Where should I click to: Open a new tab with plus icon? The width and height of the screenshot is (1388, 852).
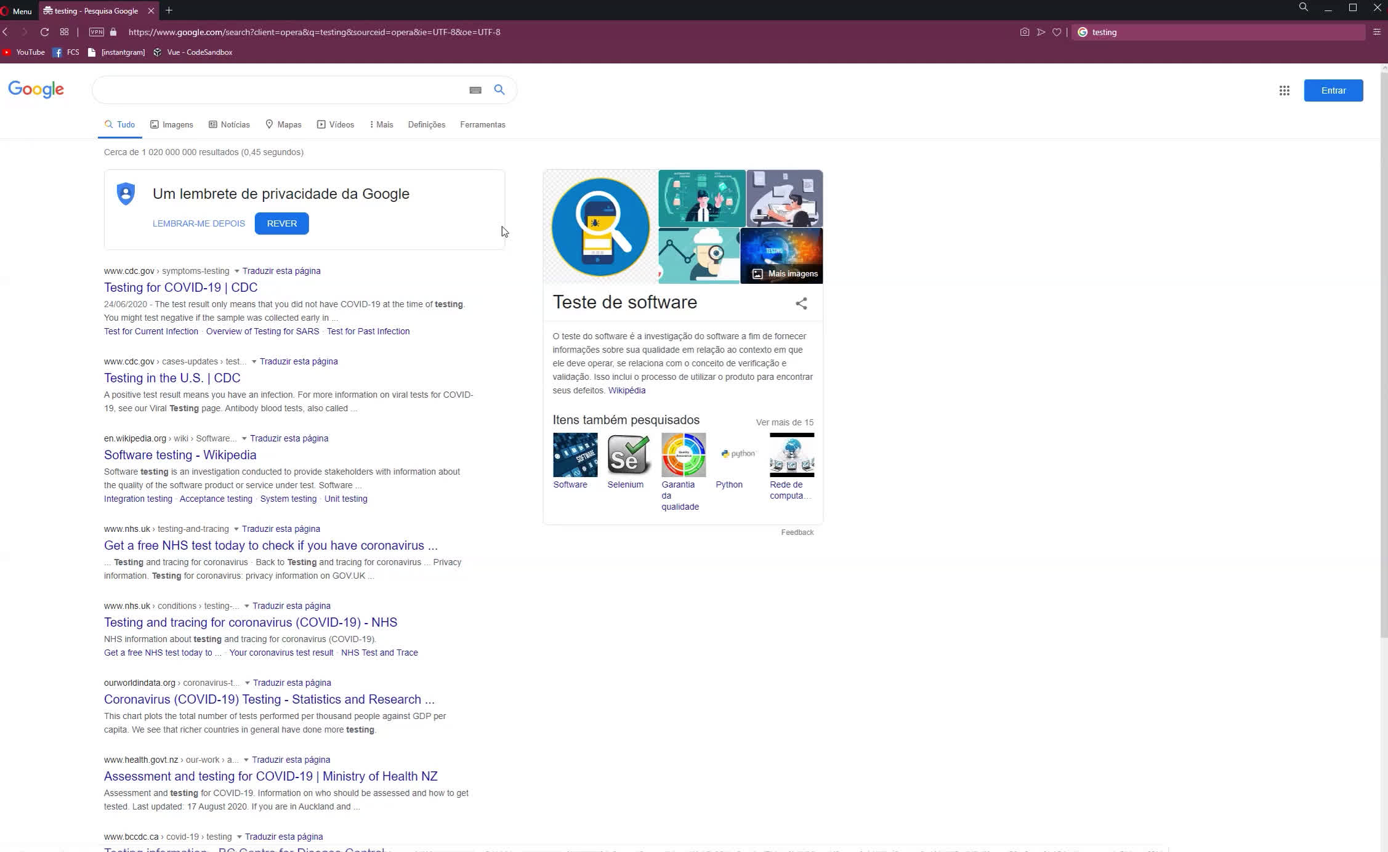[x=169, y=10]
